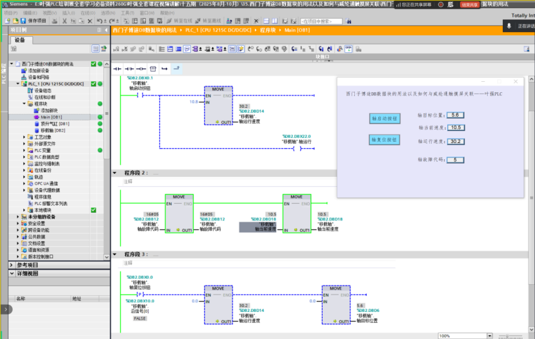Image resolution: width=535 pixels, height=339 pixels.
Task: Open Devices and networks icon in tree
Action: point(23,77)
